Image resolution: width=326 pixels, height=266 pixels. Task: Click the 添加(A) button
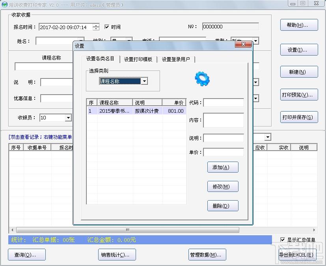[x=223, y=167]
